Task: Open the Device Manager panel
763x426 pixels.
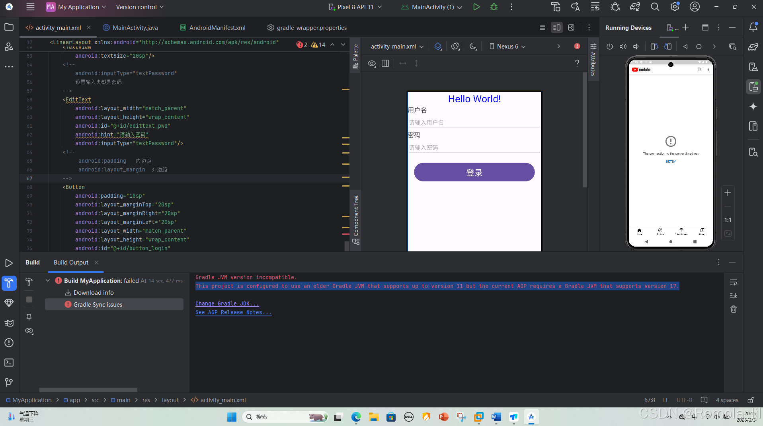Action: (753, 66)
